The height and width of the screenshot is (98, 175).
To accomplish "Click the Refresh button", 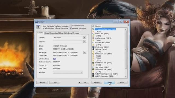I will pos(97,82).
